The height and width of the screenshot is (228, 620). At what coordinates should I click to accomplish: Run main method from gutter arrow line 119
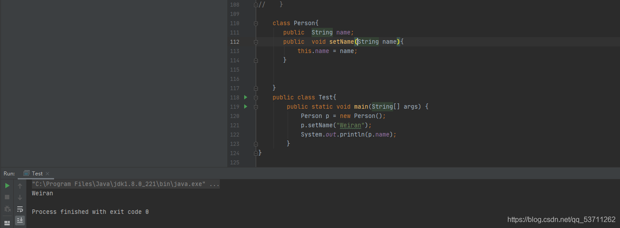246,106
